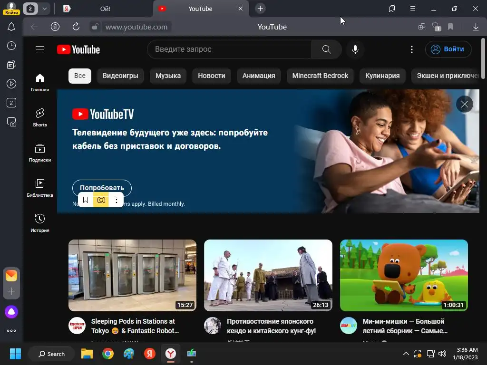Viewport: 487px width, 365px height.
Task: Open Sleeping Pods in Stations video title
Action: pyautogui.click(x=135, y=326)
